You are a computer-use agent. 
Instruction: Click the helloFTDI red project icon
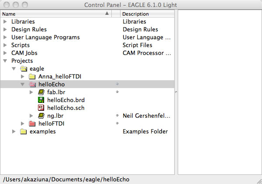pos(32,124)
